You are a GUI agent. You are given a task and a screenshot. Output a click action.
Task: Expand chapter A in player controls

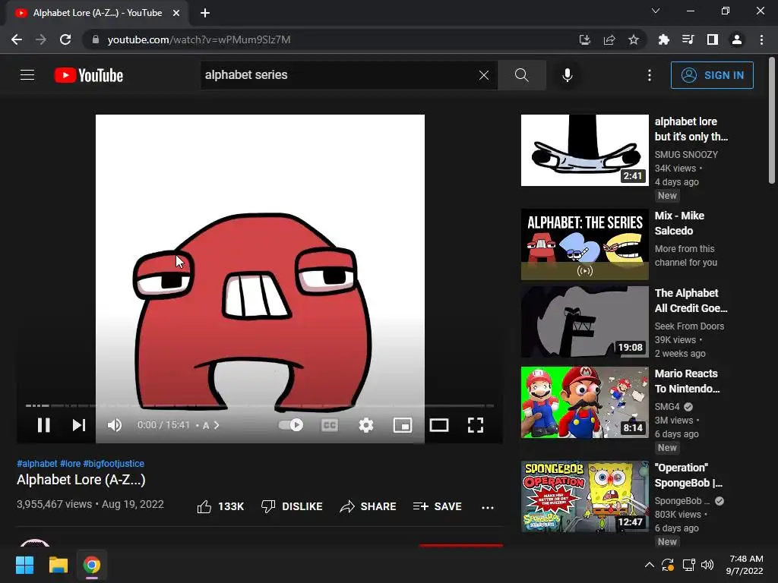coord(210,425)
